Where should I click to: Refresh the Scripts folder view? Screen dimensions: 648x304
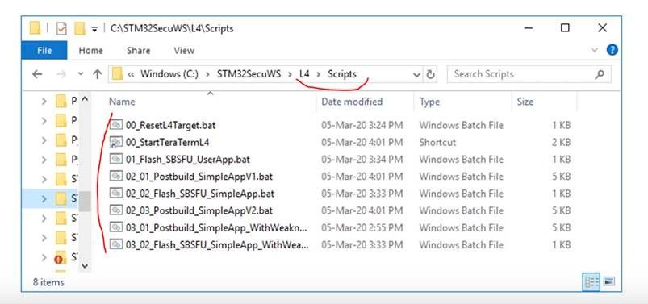(x=430, y=75)
